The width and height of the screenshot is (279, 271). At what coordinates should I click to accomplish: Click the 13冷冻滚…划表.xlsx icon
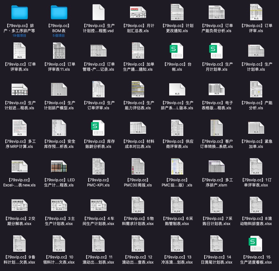coord(177,244)
